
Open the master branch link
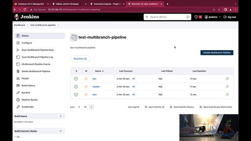[x=96, y=87]
